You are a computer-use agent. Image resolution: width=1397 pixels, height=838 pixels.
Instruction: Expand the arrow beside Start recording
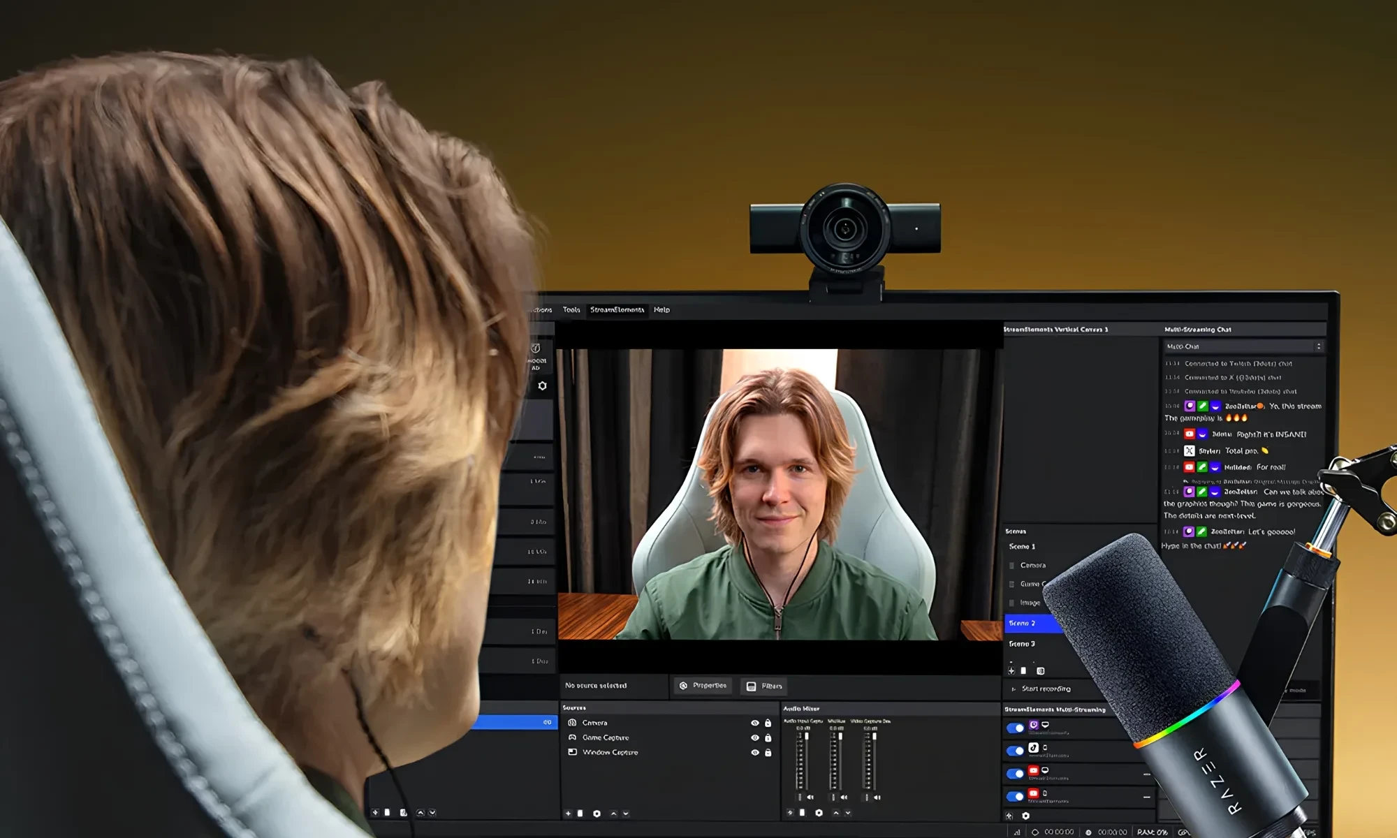click(1014, 689)
